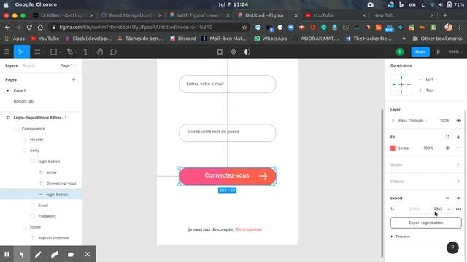Click the Linear fill color swatch

pos(393,148)
